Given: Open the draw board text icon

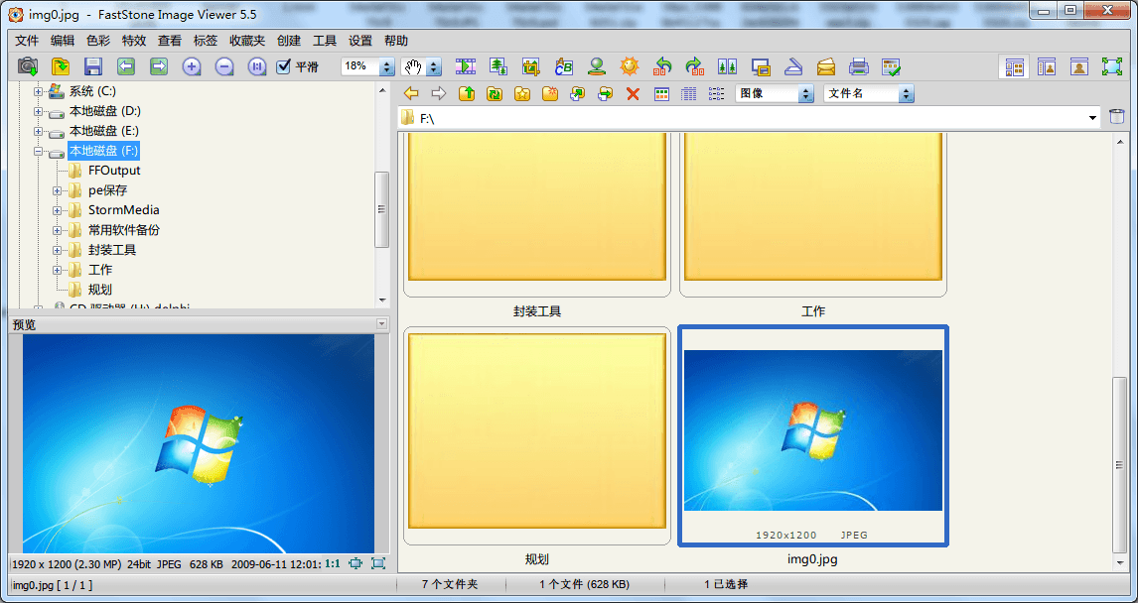Looking at the screenshot, I should coord(564,66).
